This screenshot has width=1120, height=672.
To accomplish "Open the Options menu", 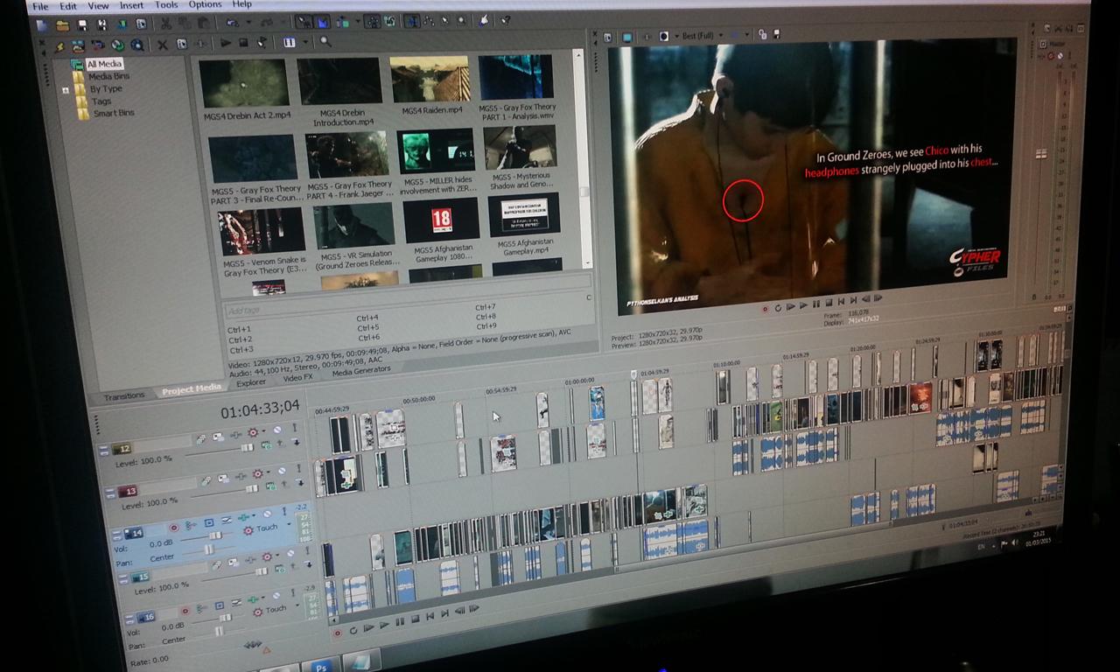I will tap(205, 3).
